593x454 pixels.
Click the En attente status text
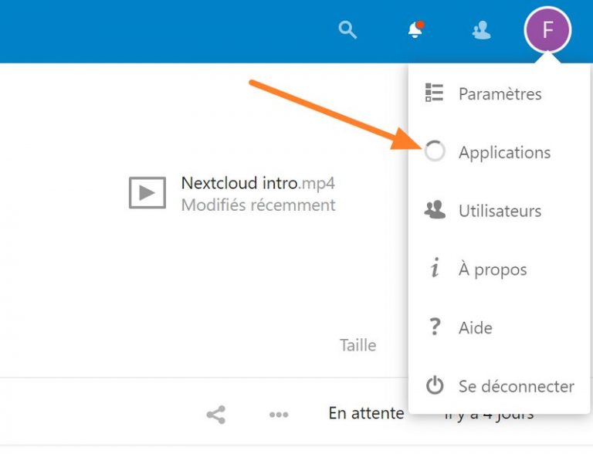(x=366, y=413)
